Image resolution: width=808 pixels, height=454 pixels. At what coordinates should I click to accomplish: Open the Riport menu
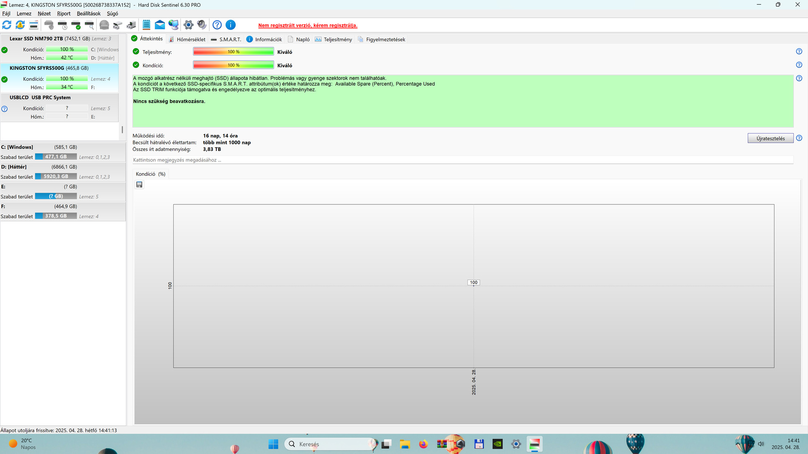click(64, 13)
